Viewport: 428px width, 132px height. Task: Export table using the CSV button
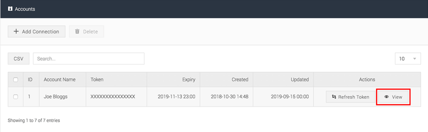19,59
